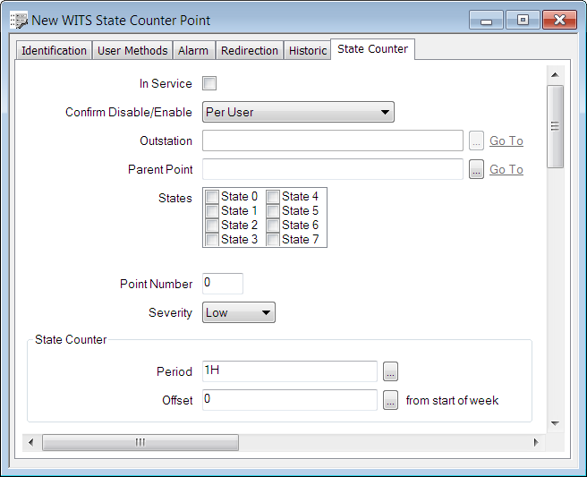Click the vertical scrollbar up arrow
The image size is (587, 477).
(x=555, y=75)
